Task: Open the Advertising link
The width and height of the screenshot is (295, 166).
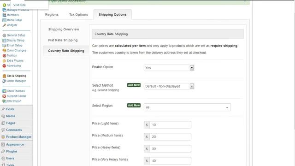Action: tap(14, 66)
